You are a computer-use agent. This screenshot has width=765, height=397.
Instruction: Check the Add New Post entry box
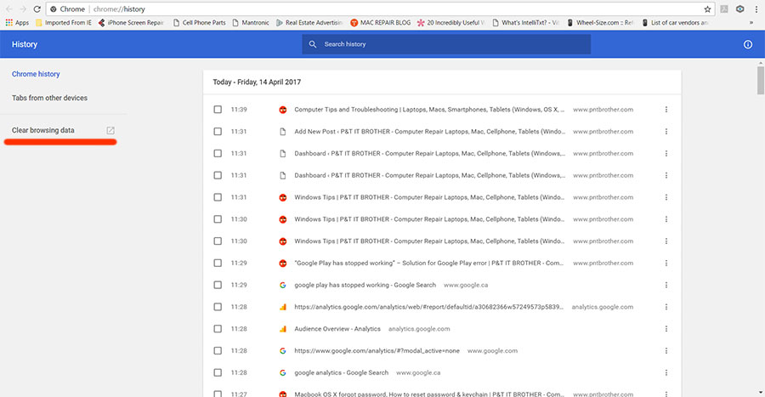218,131
